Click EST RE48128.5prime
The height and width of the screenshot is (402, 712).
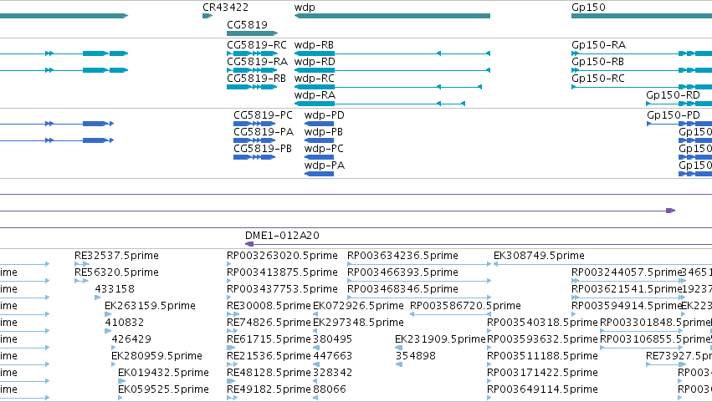(231, 382)
